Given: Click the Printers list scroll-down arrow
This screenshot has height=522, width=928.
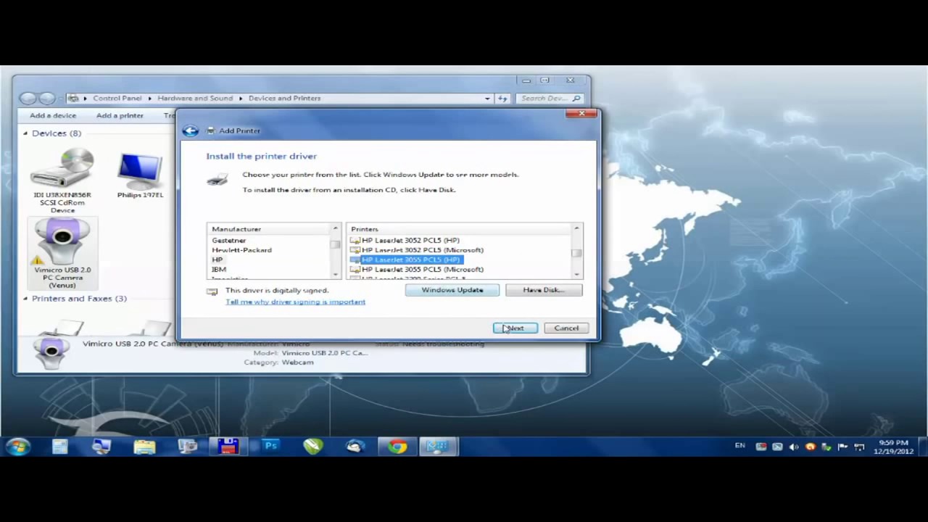Looking at the screenshot, I should (x=576, y=274).
